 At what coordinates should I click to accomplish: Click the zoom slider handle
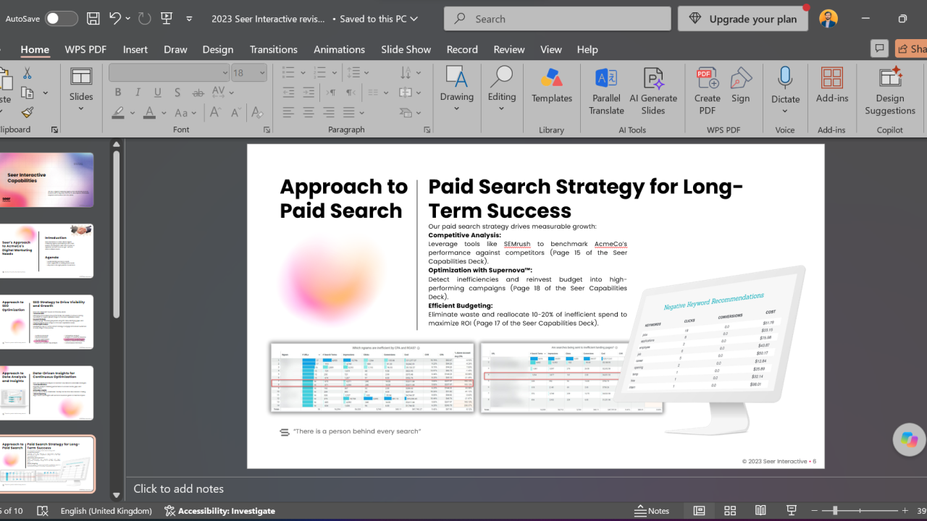pyautogui.click(x=835, y=511)
